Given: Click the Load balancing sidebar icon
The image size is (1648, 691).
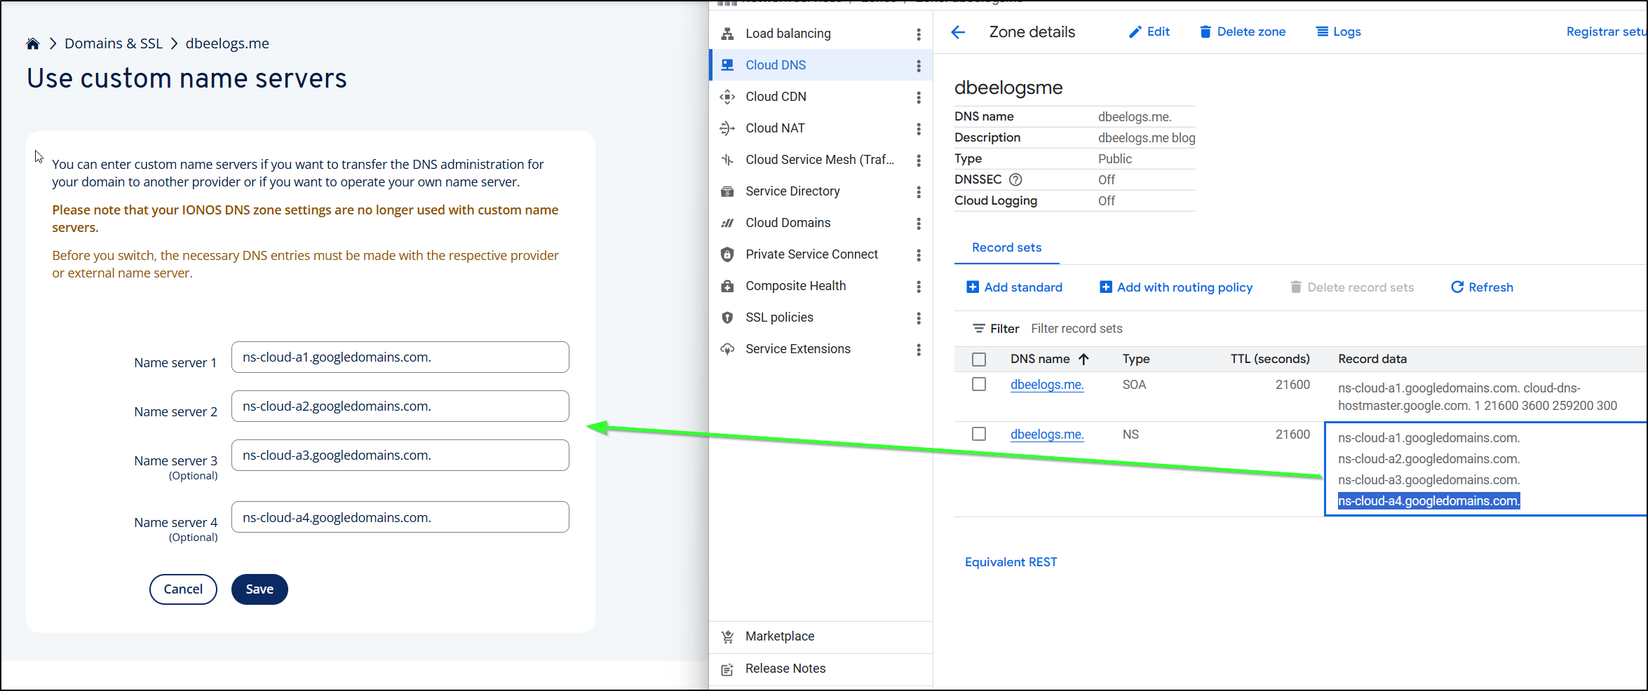Looking at the screenshot, I should (727, 34).
